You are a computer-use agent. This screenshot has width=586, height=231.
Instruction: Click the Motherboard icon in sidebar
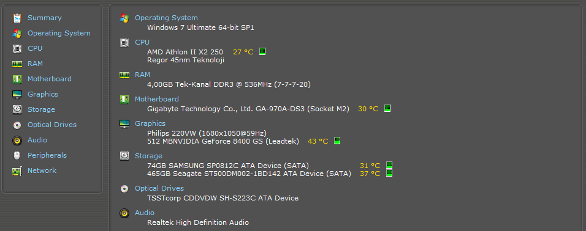pos(17,79)
